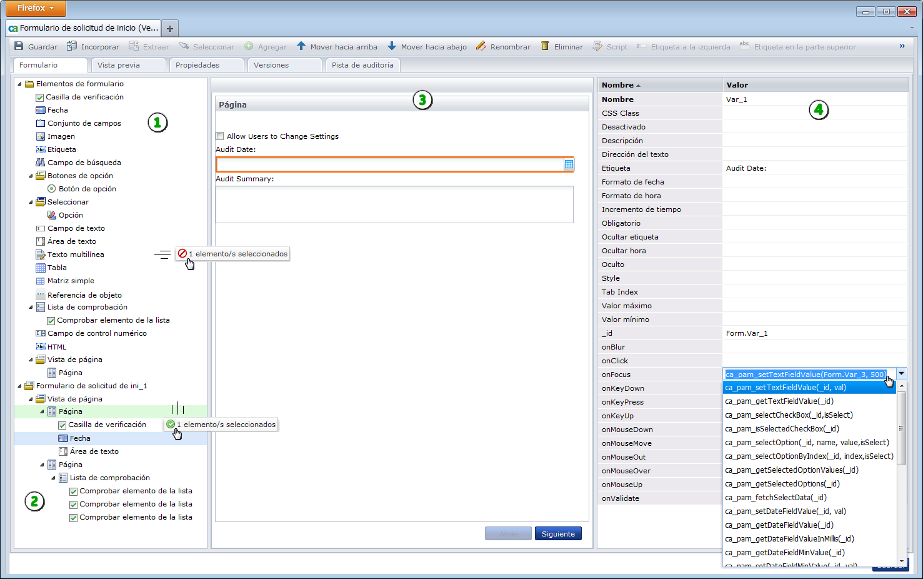Collapse the Botones de opción node
The height and width of the screenshot is (579, 923).
(x=31, y=176)
